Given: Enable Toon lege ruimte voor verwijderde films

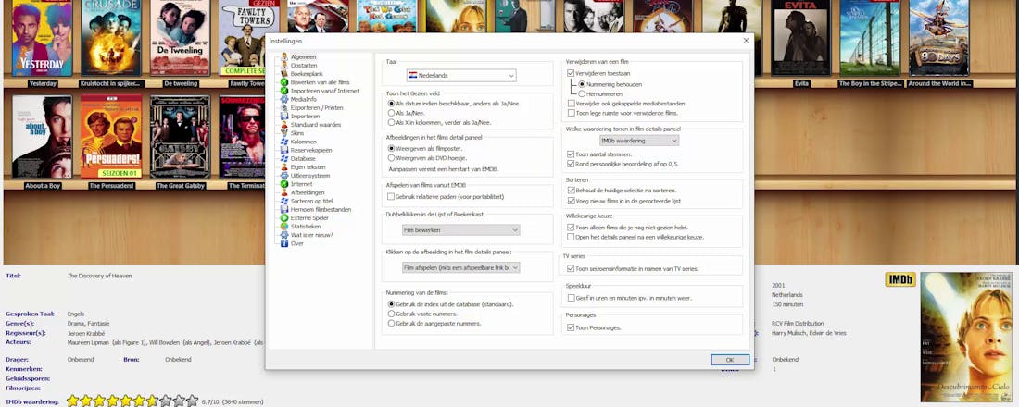Looking at the screenshot, I should click(571, 113).
